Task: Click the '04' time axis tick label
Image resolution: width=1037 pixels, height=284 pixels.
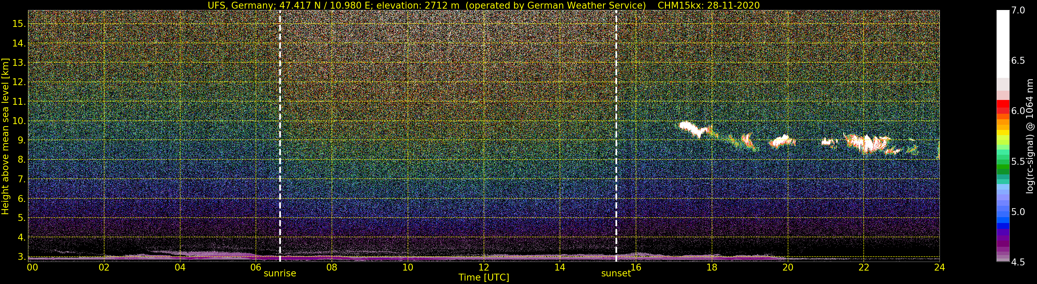Action: click(180, 267)
